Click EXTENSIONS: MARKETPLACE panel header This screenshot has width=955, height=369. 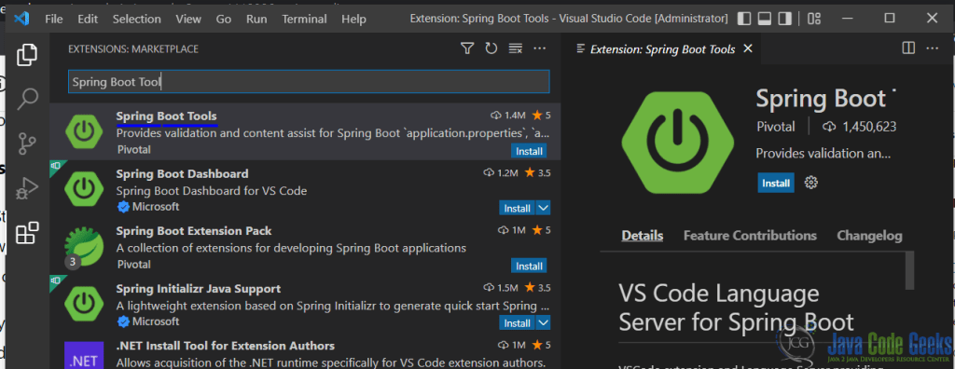point(133,48)
